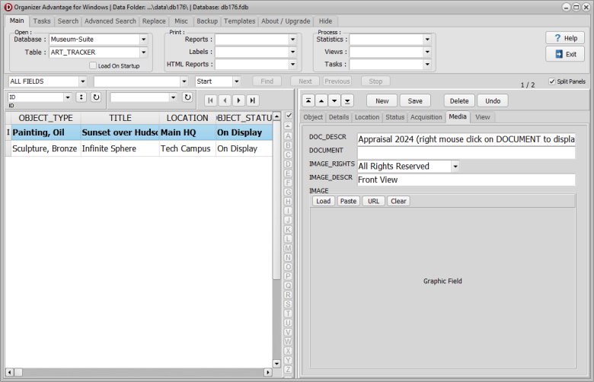This screenshot has width=594, height=382.
Task: Enable Load On Startup checkbox
Action: [x=93, y=65]
